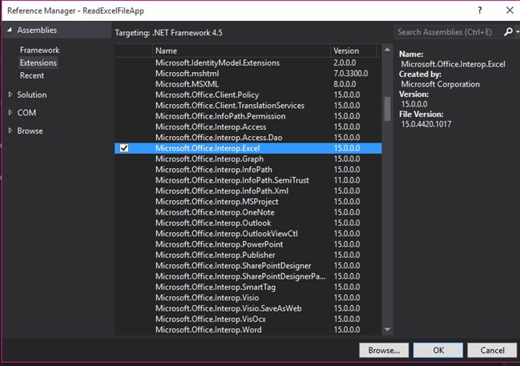Click version 7.0.3300.0 cell
Image resolution: width=520 pixels, height=366 pixels.
pyautogui.click(x=350, y=73)
